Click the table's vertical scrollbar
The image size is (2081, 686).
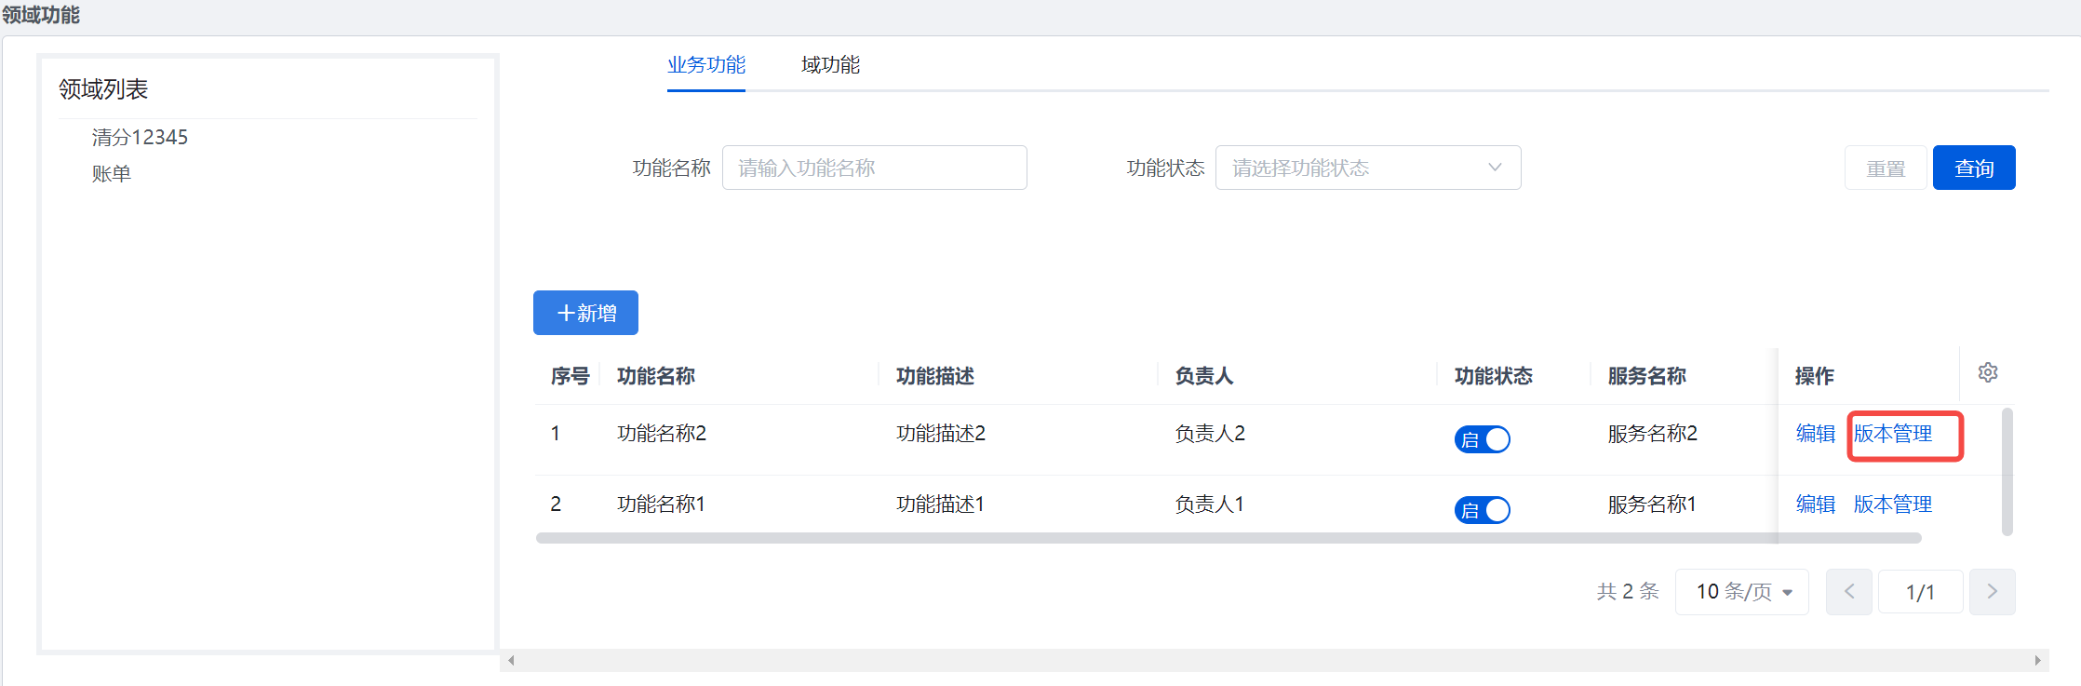click(2007, 472)
